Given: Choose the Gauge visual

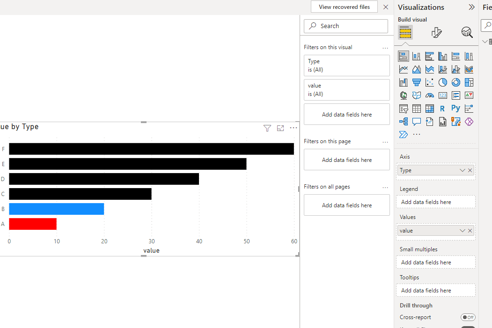Looking at the screenshot, I should (430, 95).
